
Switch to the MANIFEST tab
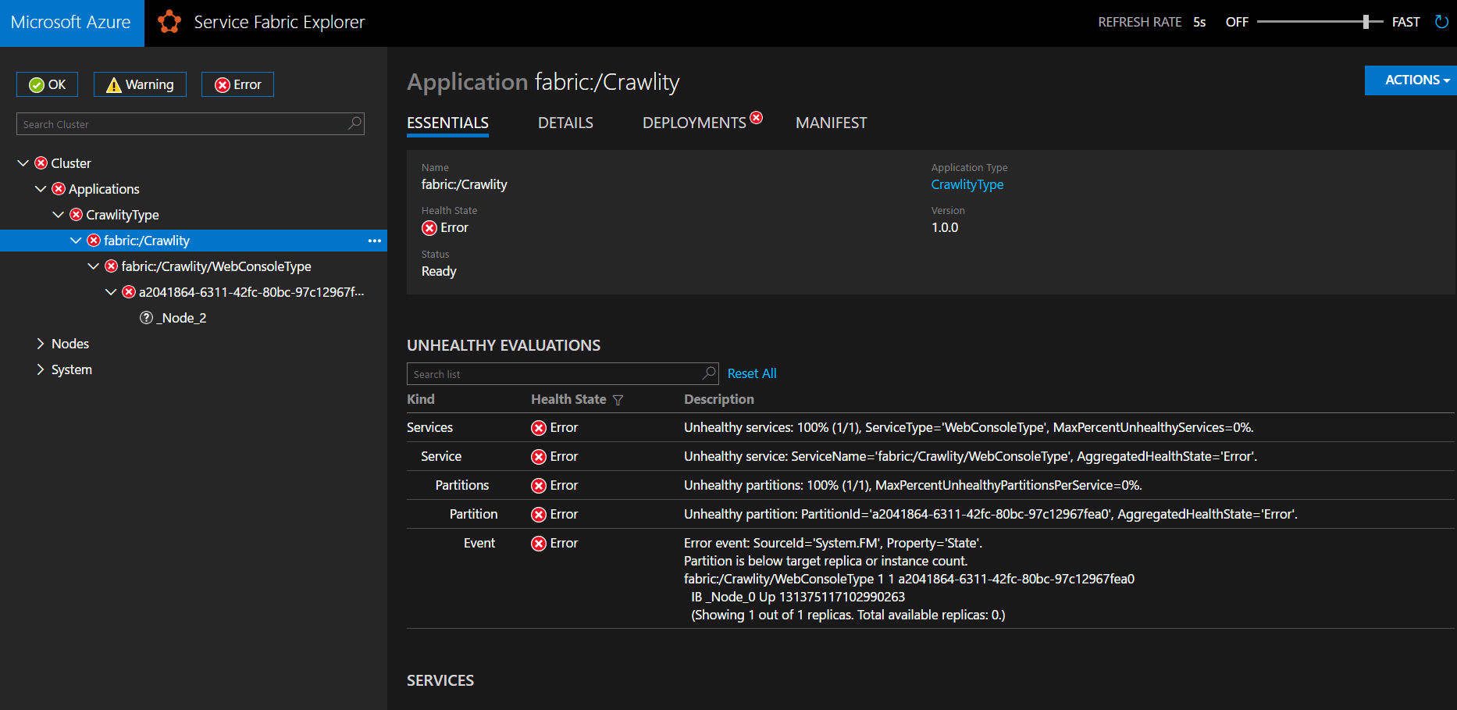(830, 123)
